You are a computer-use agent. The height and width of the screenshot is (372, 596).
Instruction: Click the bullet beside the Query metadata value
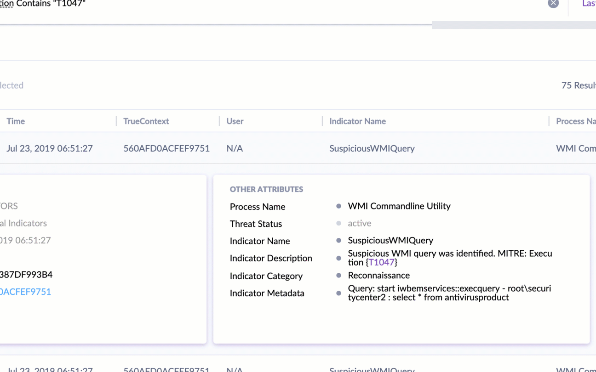click(339, 293)
